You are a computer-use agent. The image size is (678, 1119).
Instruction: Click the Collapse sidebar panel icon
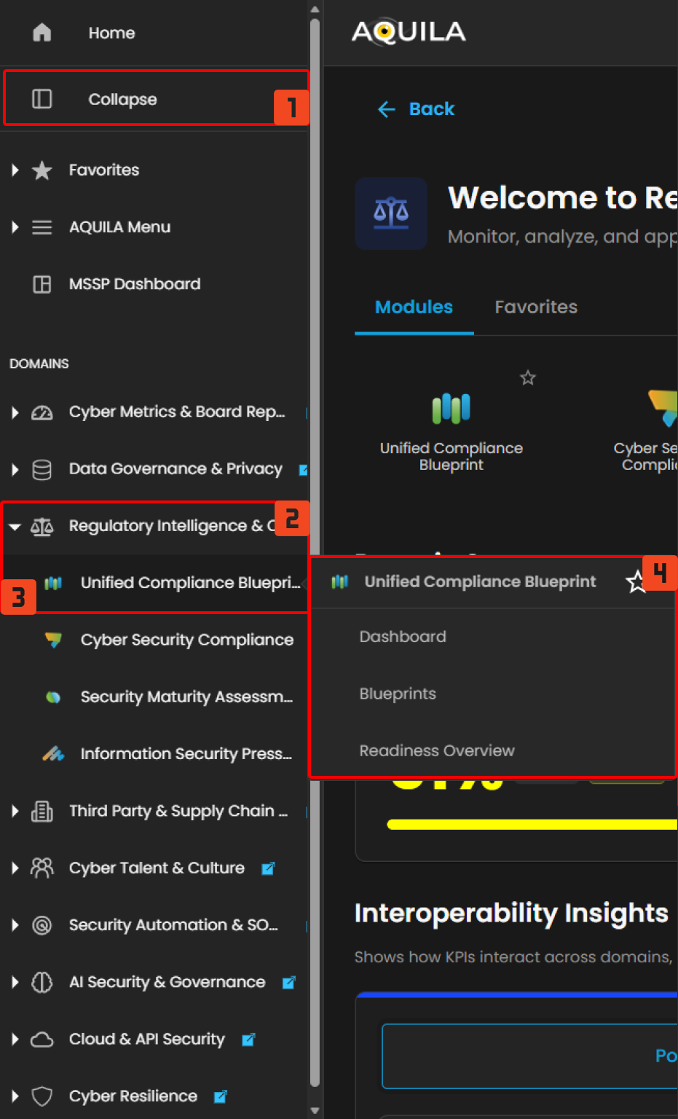(42, 99)
